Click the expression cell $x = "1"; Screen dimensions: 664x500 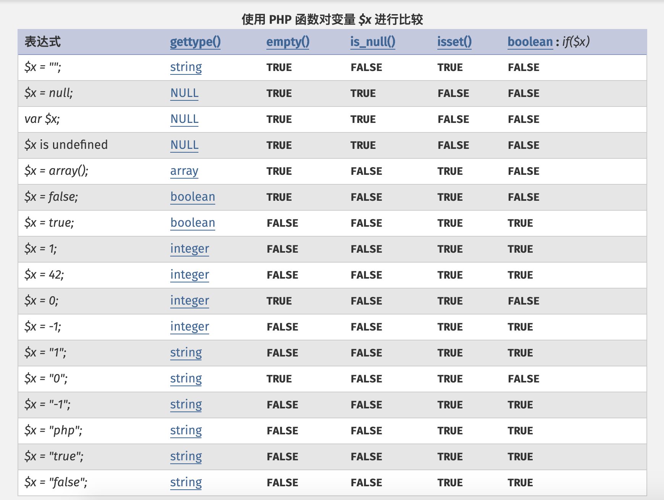point(45,353)
